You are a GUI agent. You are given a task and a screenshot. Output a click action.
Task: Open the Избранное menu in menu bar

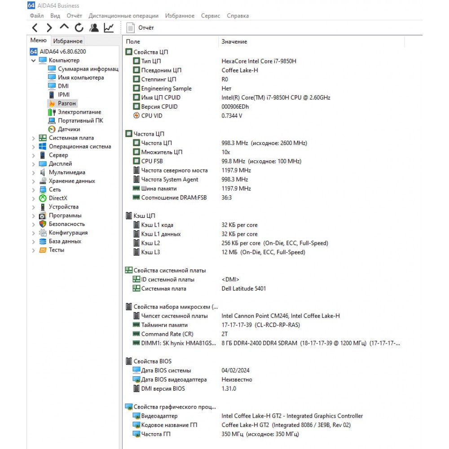(x=180, y=16)
